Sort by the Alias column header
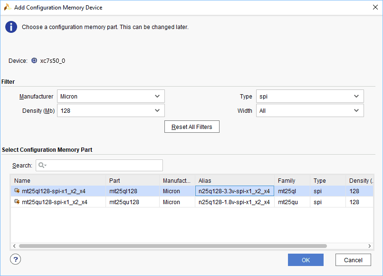The width and height of the screenshot is (383, 276). (234, 181)
